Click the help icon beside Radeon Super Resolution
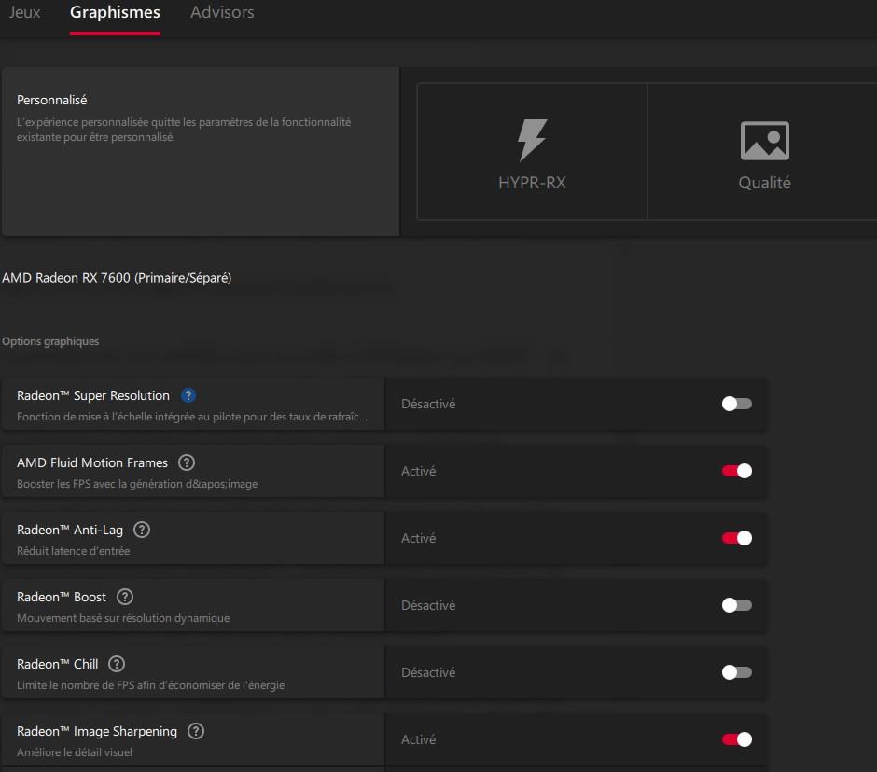 point(188,395)
